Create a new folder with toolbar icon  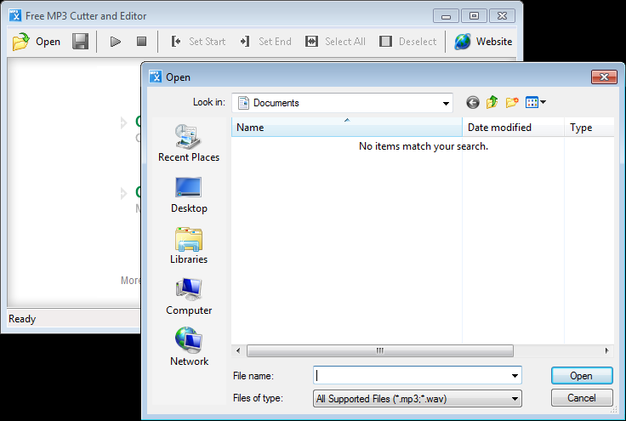pyautogui.click(x=512, y=103)
